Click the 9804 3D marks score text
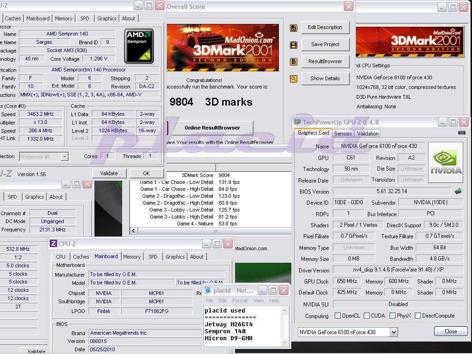Screen dimensions: 472x354 tap(211, 102)
